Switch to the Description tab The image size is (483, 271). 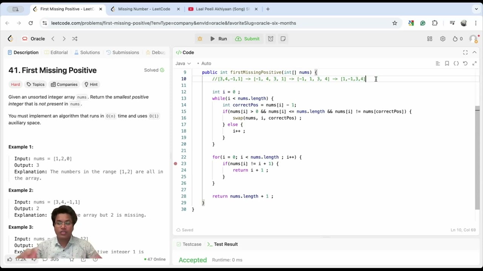(x=23, y=52)
